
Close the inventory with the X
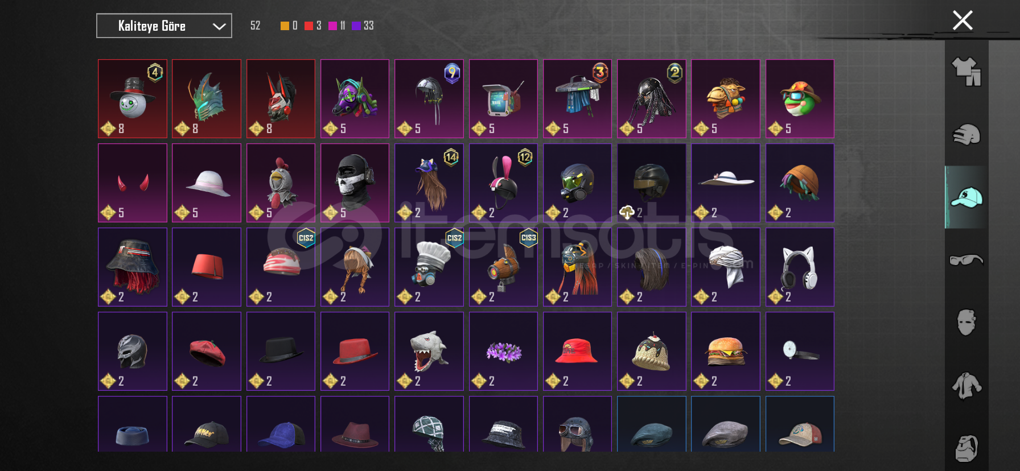pos(963,20)
